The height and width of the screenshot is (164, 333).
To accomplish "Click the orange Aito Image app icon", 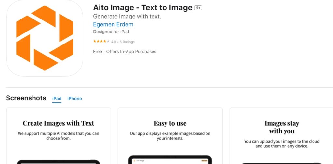I will point(45,38).
